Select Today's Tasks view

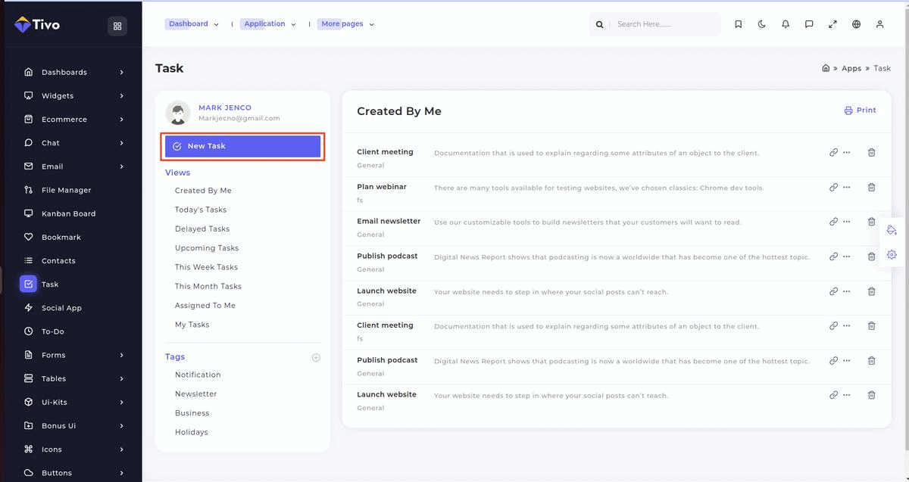[x=201, y=210]
